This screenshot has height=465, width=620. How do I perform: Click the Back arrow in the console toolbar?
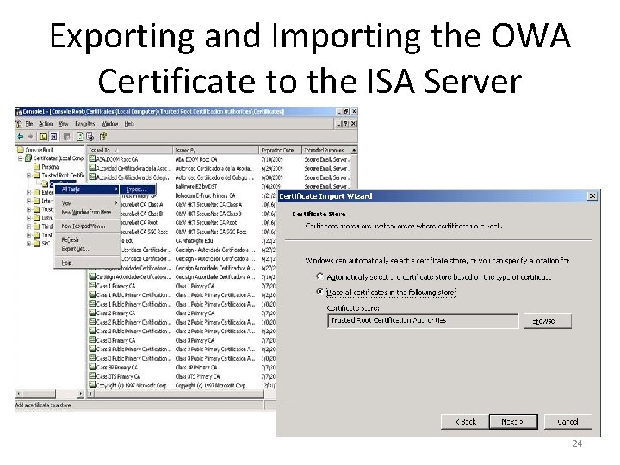[20, 136]
